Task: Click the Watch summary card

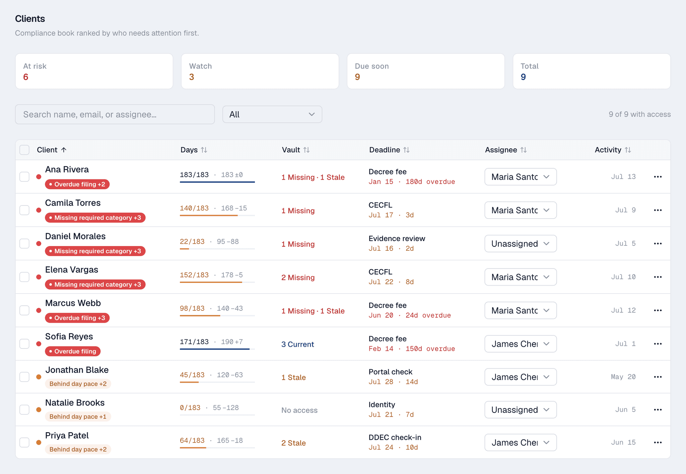Action: [260, 71]
